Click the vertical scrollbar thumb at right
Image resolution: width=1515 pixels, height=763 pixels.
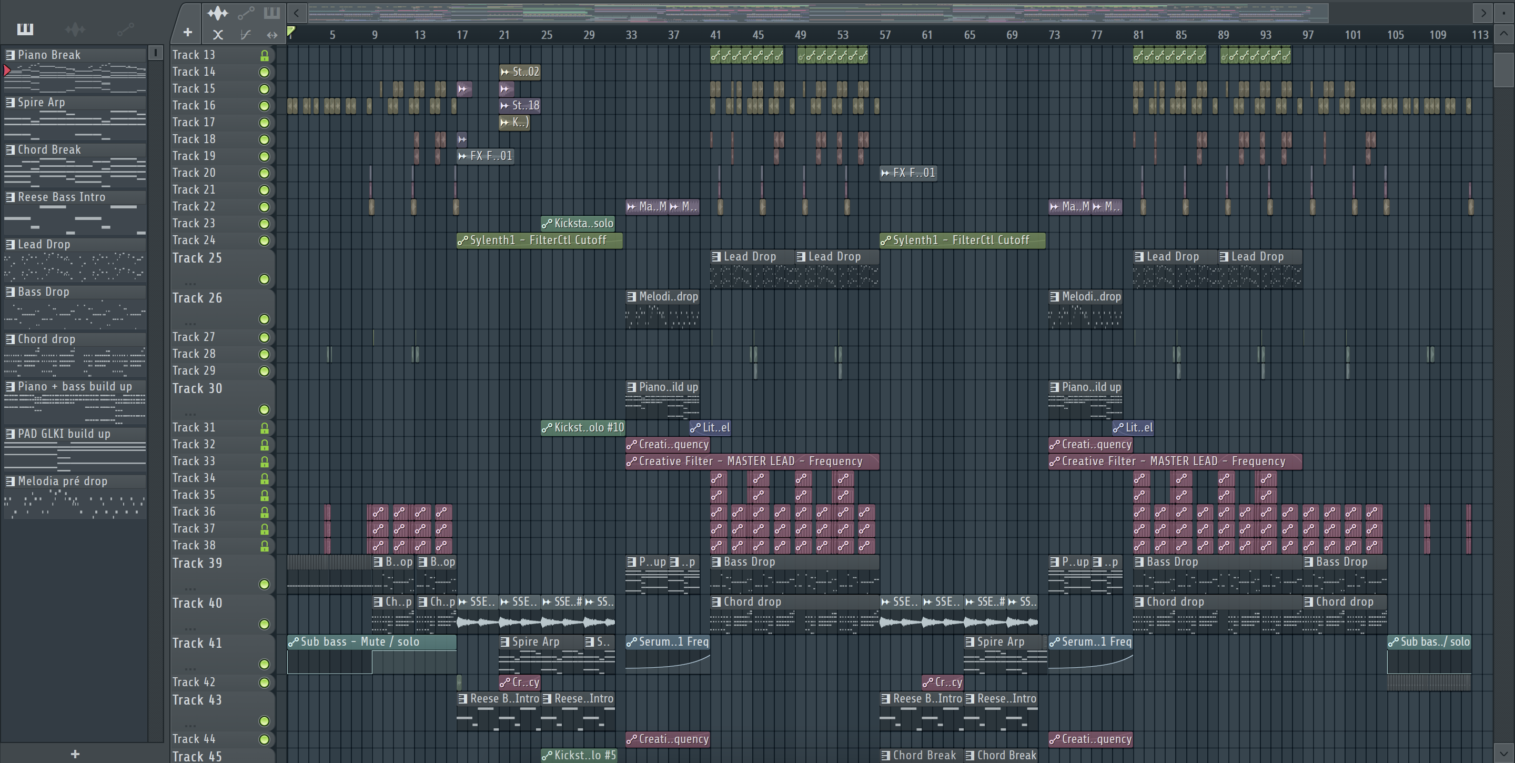(x=1504, y=70)
